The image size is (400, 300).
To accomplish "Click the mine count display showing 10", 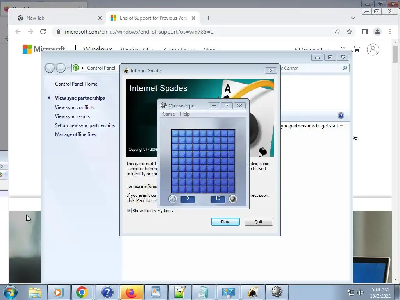I will pos(218,199).
